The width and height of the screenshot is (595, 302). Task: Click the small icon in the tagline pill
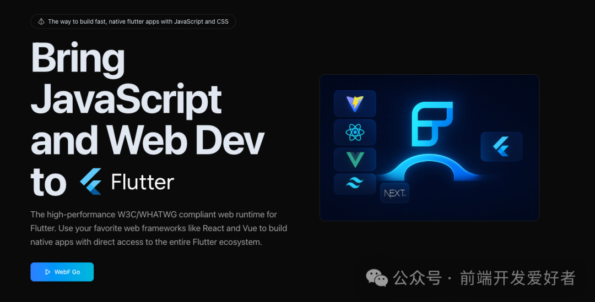coord(41,21)
